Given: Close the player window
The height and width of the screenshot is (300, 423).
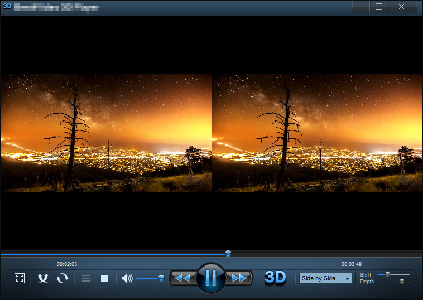Looking at the screenshot, I should point(401,7).
